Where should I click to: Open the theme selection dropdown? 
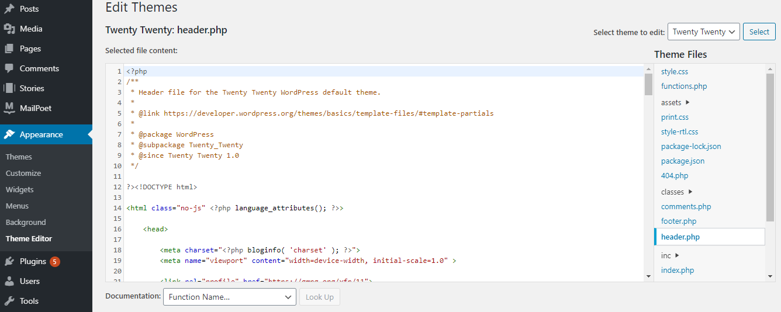(x=704, y=32)
